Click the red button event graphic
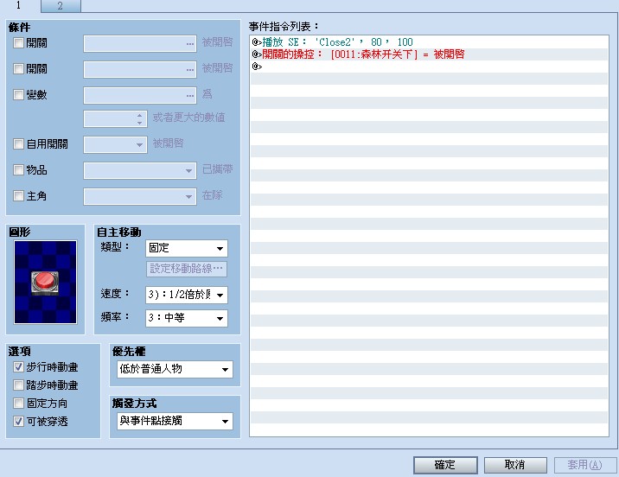Viewport: 619px width, 477px height. pyautogui.click(x=46, y=282)
